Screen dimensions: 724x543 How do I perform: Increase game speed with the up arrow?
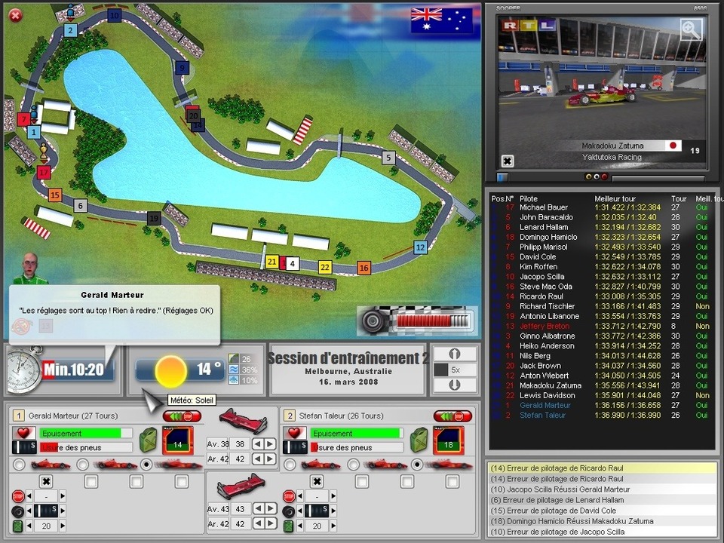pyautogui.click(x=455, y=354)
